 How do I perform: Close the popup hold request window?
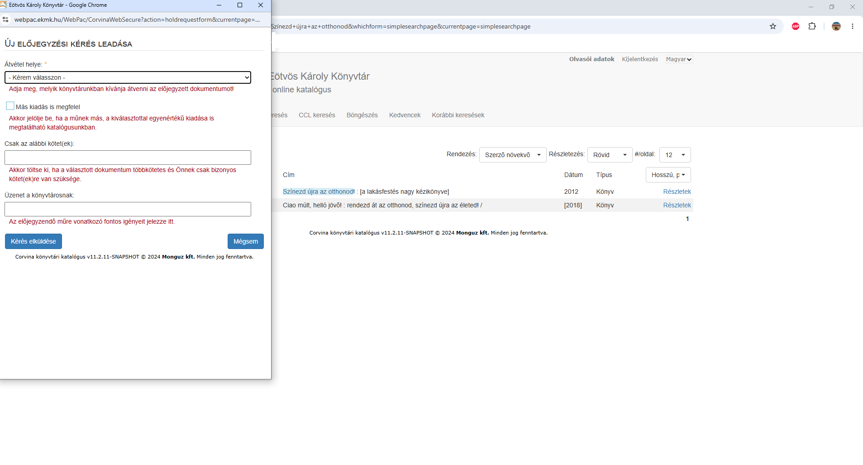pos(261,5)
